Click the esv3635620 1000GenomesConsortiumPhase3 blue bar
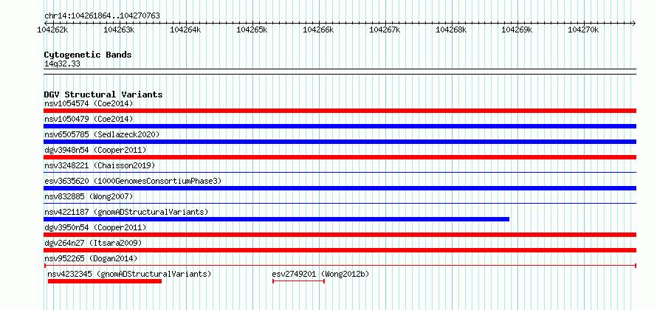The width and height of the screenshot is (657, 310). (340, 188)
